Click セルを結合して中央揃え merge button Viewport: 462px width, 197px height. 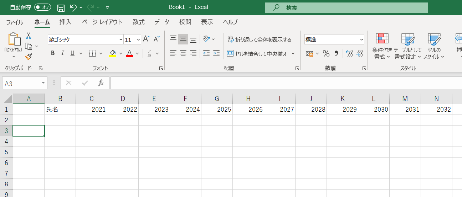pos(257,54)
